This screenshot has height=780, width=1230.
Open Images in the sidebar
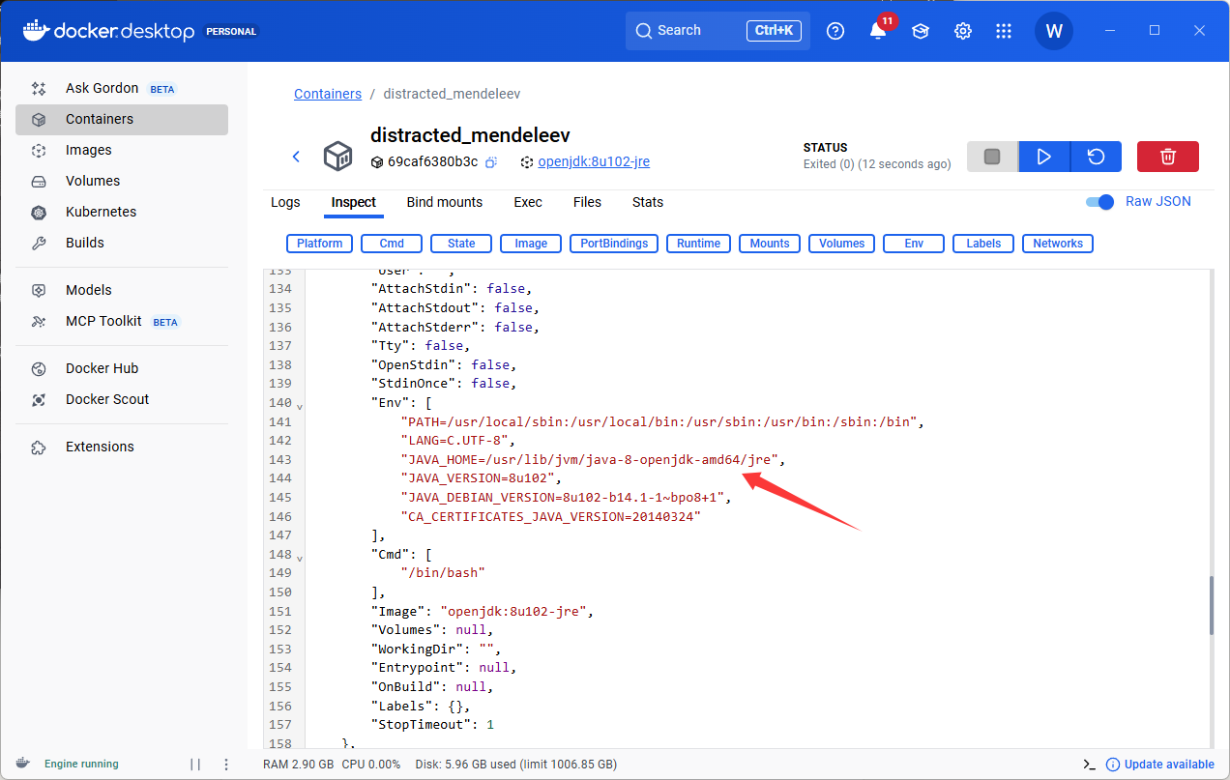point(88,150)
